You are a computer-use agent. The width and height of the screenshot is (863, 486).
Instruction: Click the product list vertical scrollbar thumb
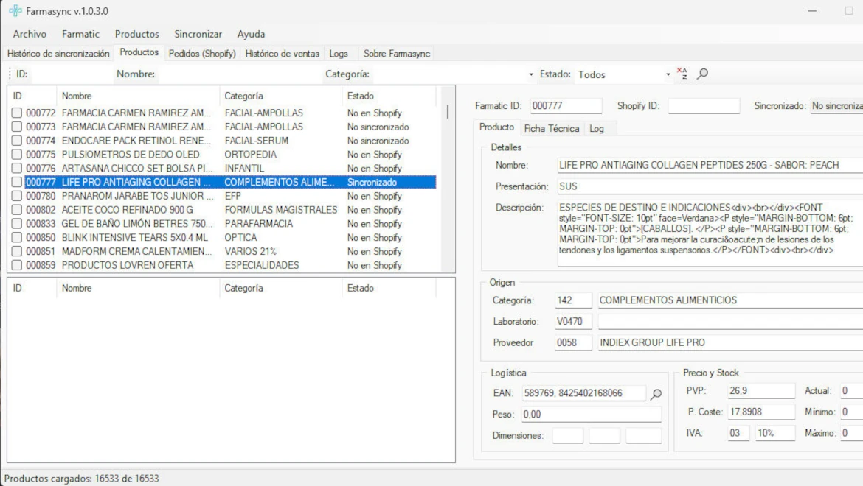(x=448, y=112)
